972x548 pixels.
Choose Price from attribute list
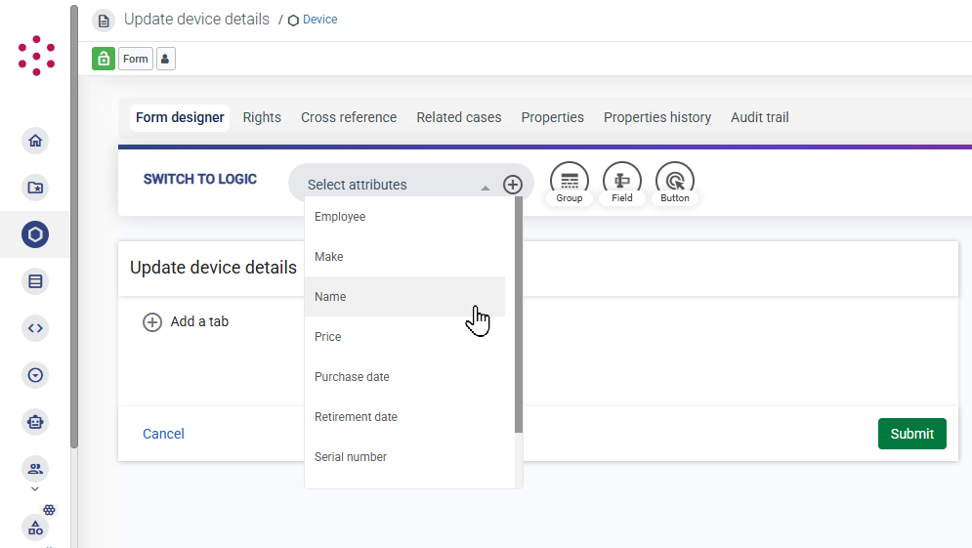(x=404, y=337)
